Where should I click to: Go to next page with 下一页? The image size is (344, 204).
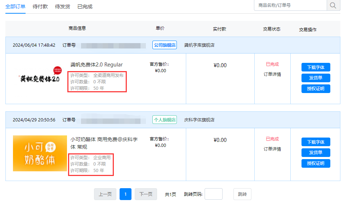coord(146,194)
